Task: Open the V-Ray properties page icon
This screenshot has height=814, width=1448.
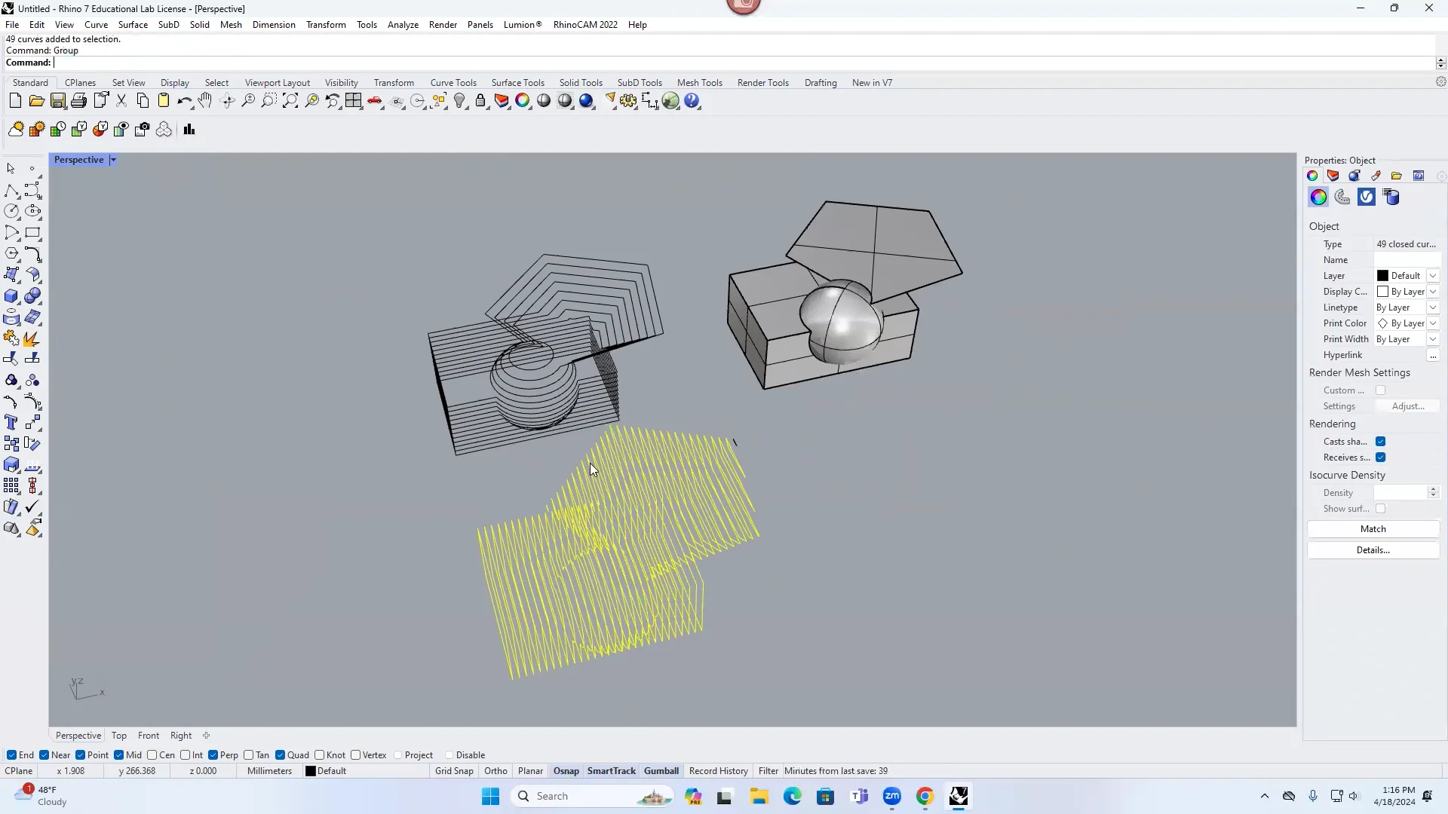Action: (x=1367, y=197)
